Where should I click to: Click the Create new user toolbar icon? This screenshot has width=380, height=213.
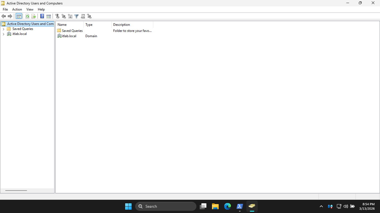[57, 16]
